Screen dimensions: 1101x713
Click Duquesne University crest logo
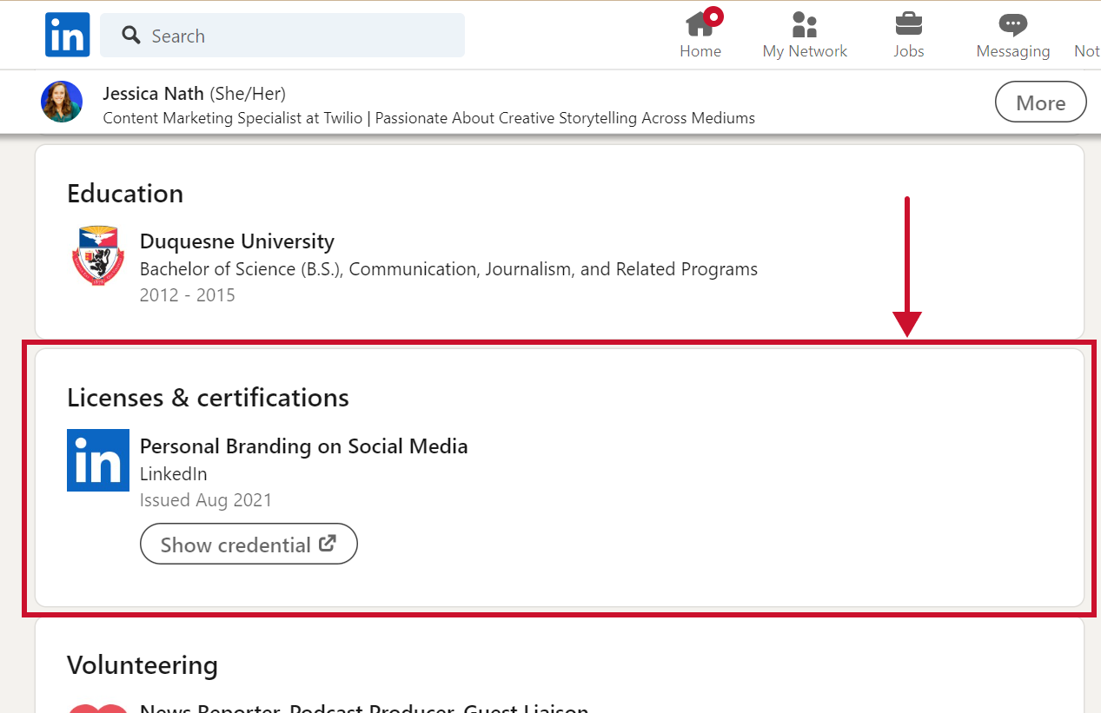coord(97,256)
